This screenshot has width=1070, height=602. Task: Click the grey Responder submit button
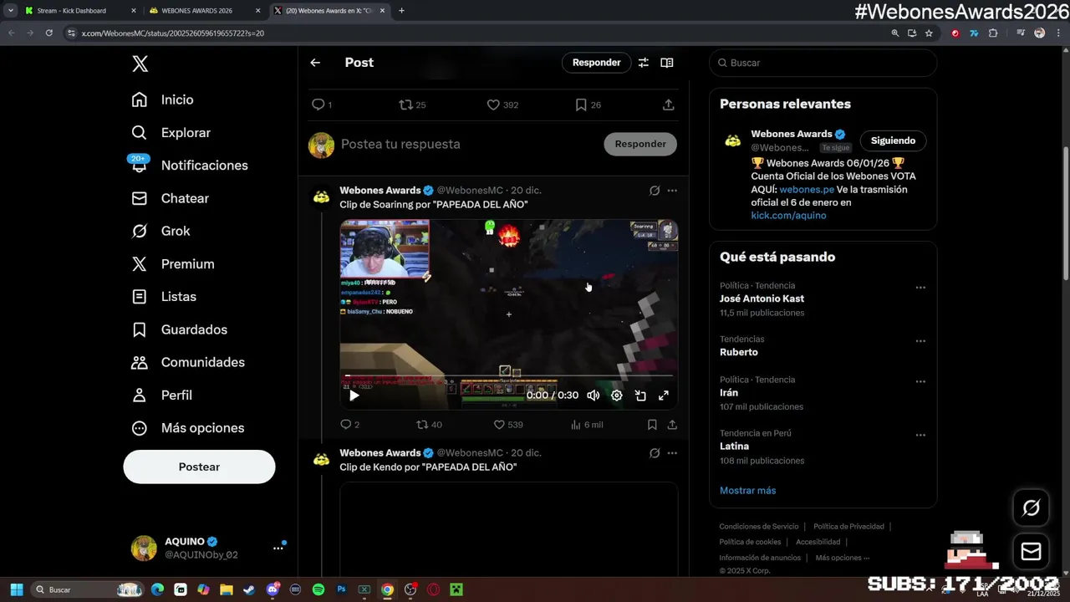[640, 144]
